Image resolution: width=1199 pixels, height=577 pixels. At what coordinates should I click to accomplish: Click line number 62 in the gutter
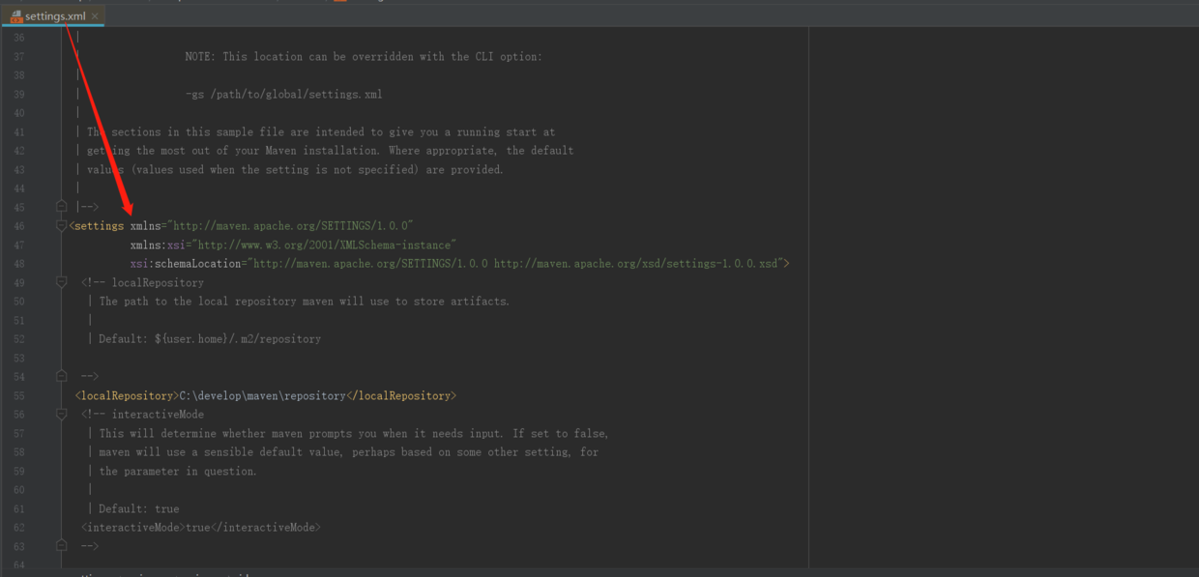pyautogui.click(x=19, y=528)
